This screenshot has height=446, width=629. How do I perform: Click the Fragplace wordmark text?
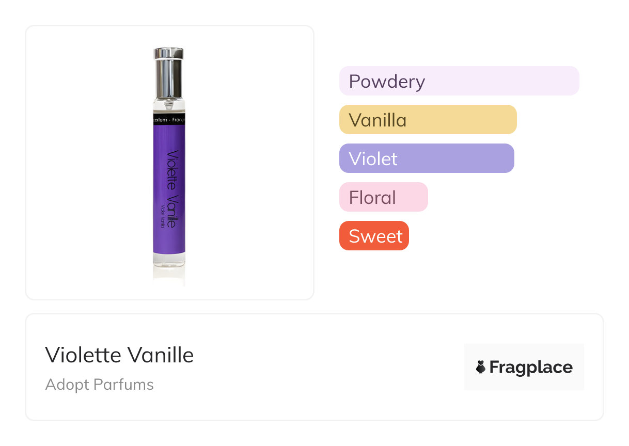[531, 367]
